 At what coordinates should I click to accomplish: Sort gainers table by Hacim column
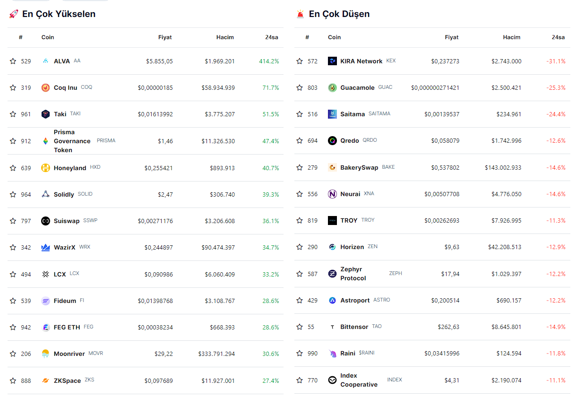[x=225, y=37]
